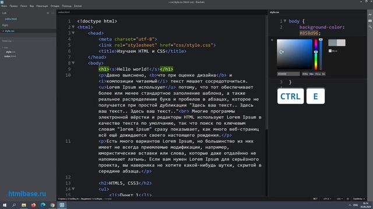Collapse the ul tag on line 14
Screen dimensions: 373x209
click(x=73, y=189)
